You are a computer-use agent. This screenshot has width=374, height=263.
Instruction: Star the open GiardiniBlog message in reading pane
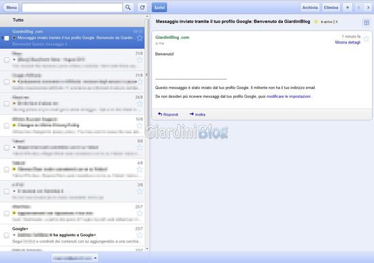[366, 39]
